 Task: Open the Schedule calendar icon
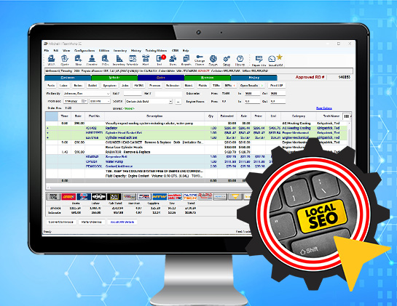(132, 60)
